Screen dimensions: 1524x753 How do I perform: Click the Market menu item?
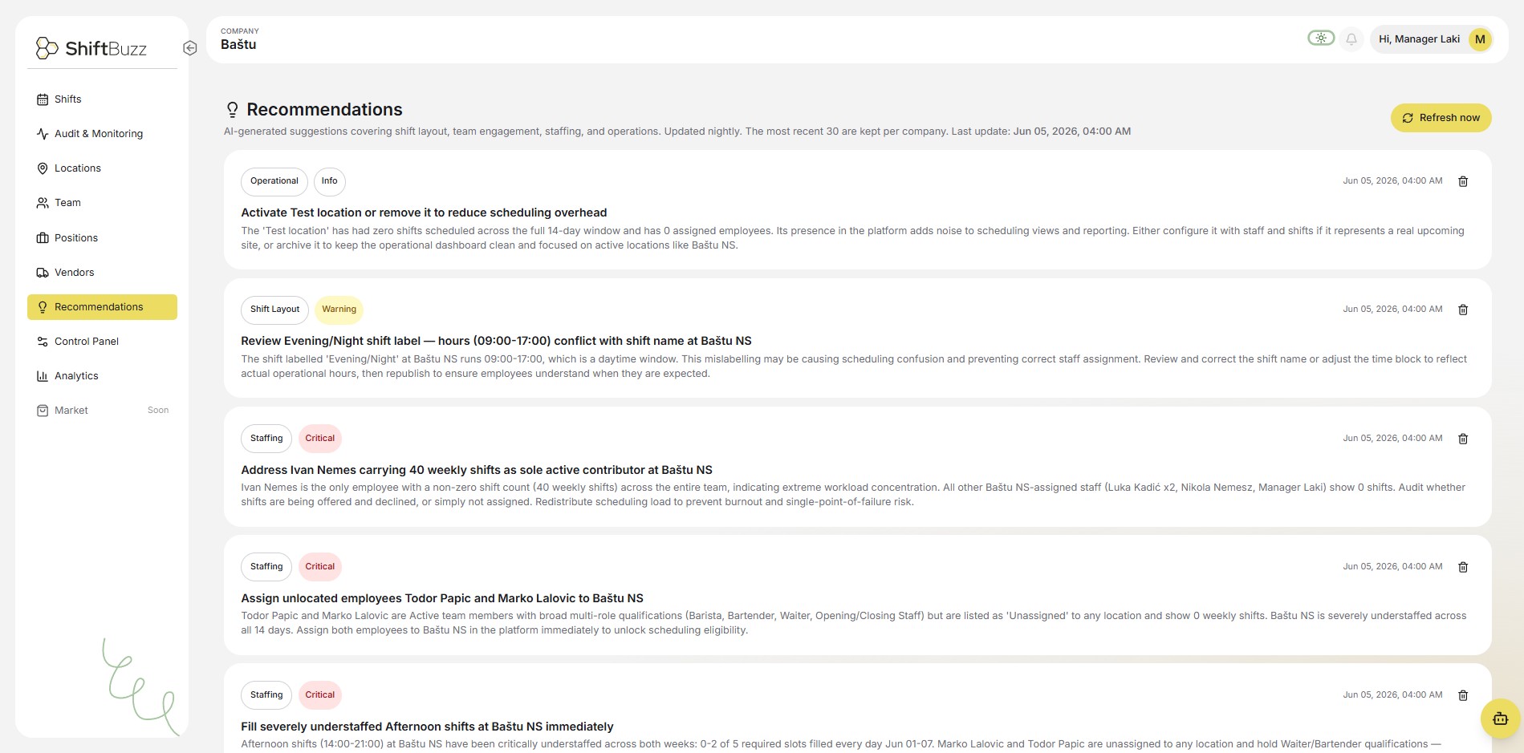click(102, 411)
